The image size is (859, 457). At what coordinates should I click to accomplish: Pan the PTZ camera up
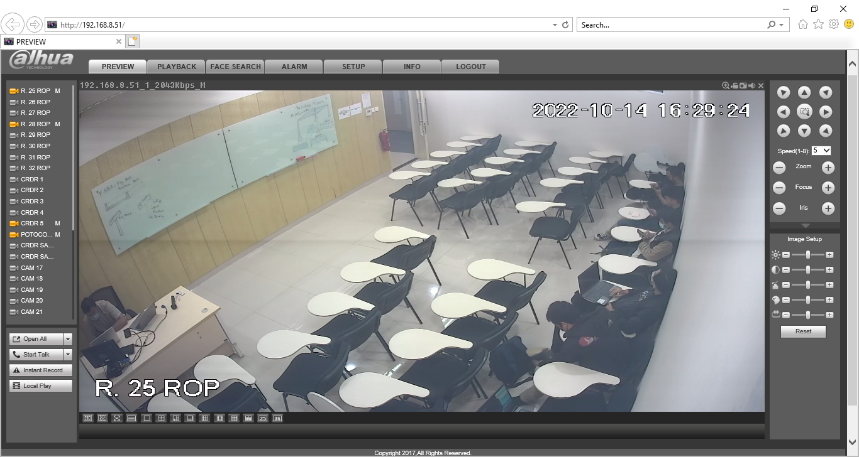click(804, 92)
